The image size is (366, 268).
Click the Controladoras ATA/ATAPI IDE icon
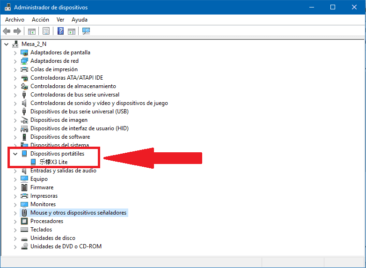pos(24,78)
